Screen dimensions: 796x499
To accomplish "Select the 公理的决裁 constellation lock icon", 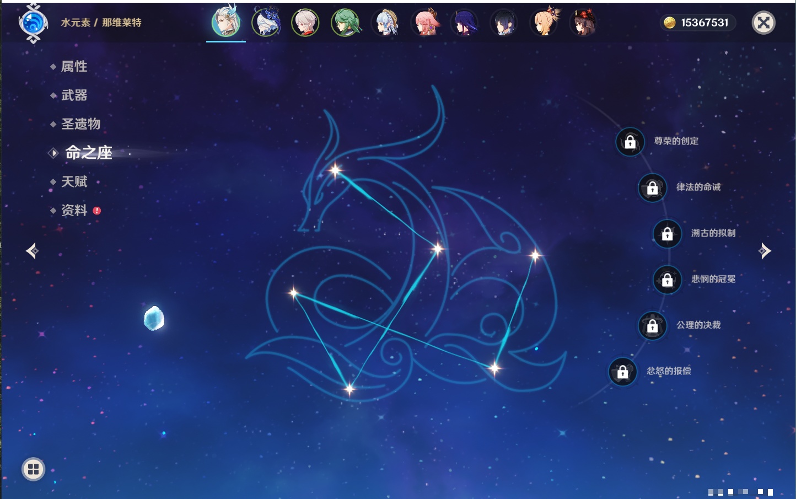I will pos(652,326).
